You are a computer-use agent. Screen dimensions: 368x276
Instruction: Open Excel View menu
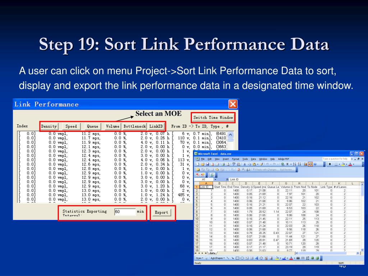click(217, 159)
